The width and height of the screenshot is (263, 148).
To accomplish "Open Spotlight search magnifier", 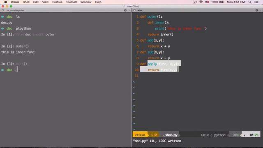I will (x=250, y=2).
